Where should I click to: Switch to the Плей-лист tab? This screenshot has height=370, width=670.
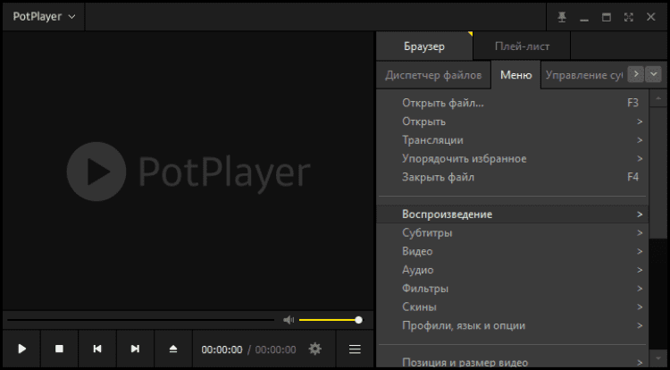click(522, 46)
